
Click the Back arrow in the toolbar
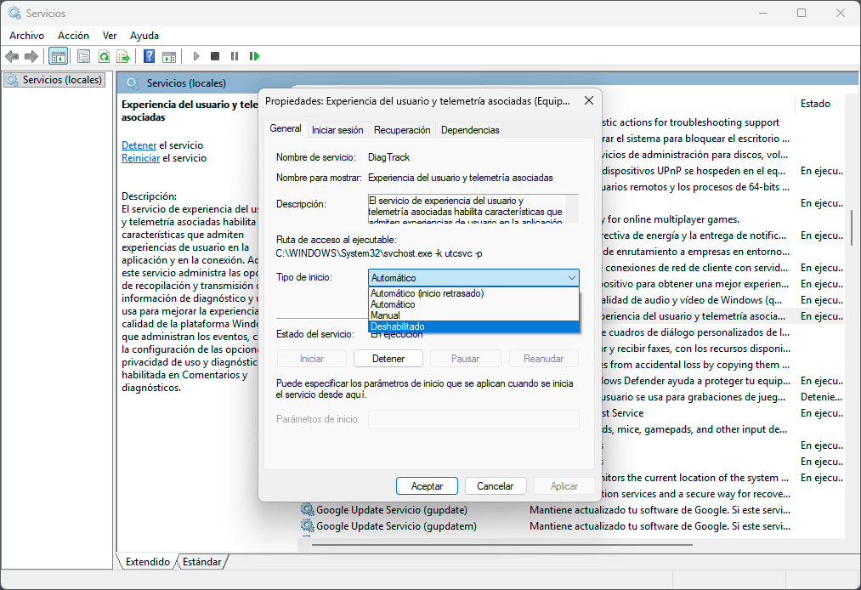(11, 56)
